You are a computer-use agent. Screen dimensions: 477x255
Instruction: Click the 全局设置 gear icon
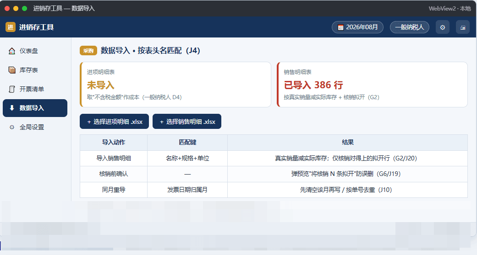coord(12,127)
